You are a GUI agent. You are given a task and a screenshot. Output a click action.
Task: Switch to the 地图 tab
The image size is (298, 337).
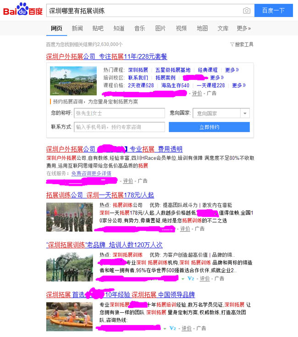pyautogui.click(x=202, y=28)
